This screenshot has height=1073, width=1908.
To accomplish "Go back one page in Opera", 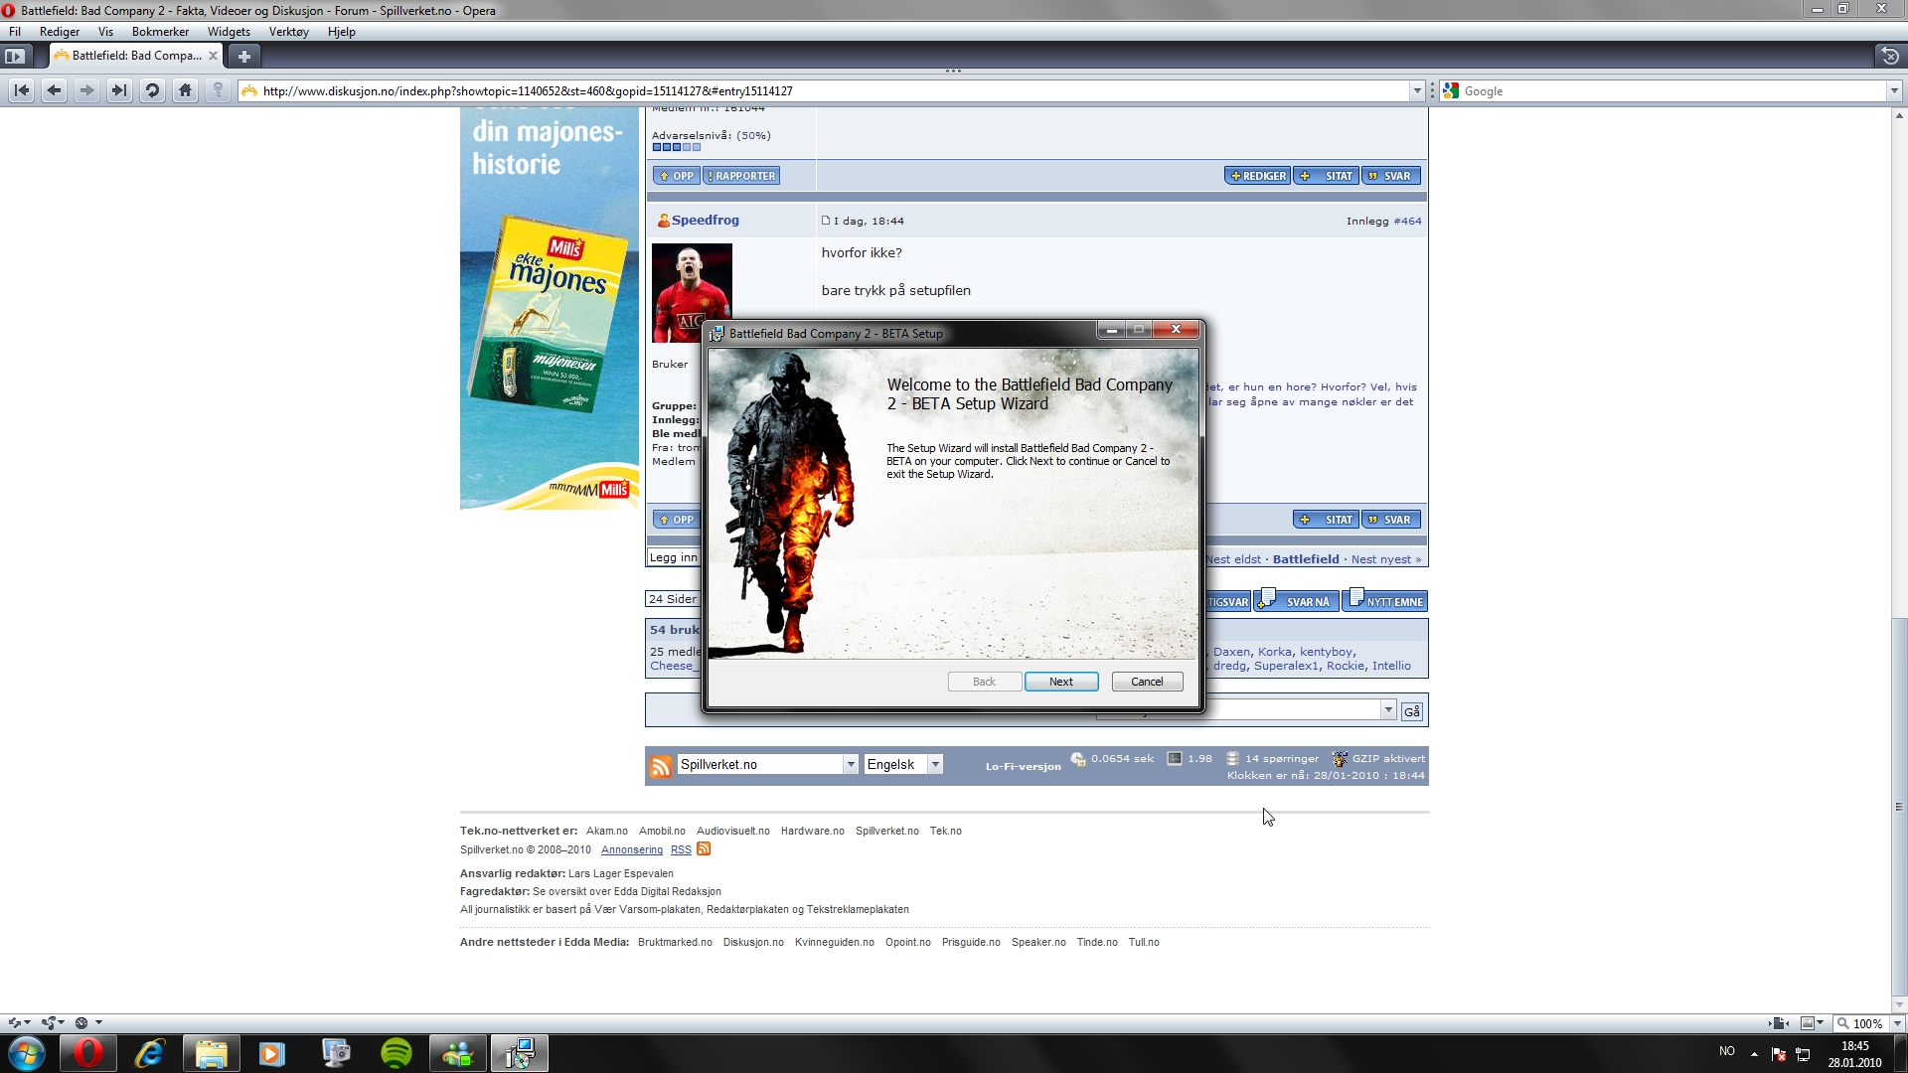I will coord(55,90).
